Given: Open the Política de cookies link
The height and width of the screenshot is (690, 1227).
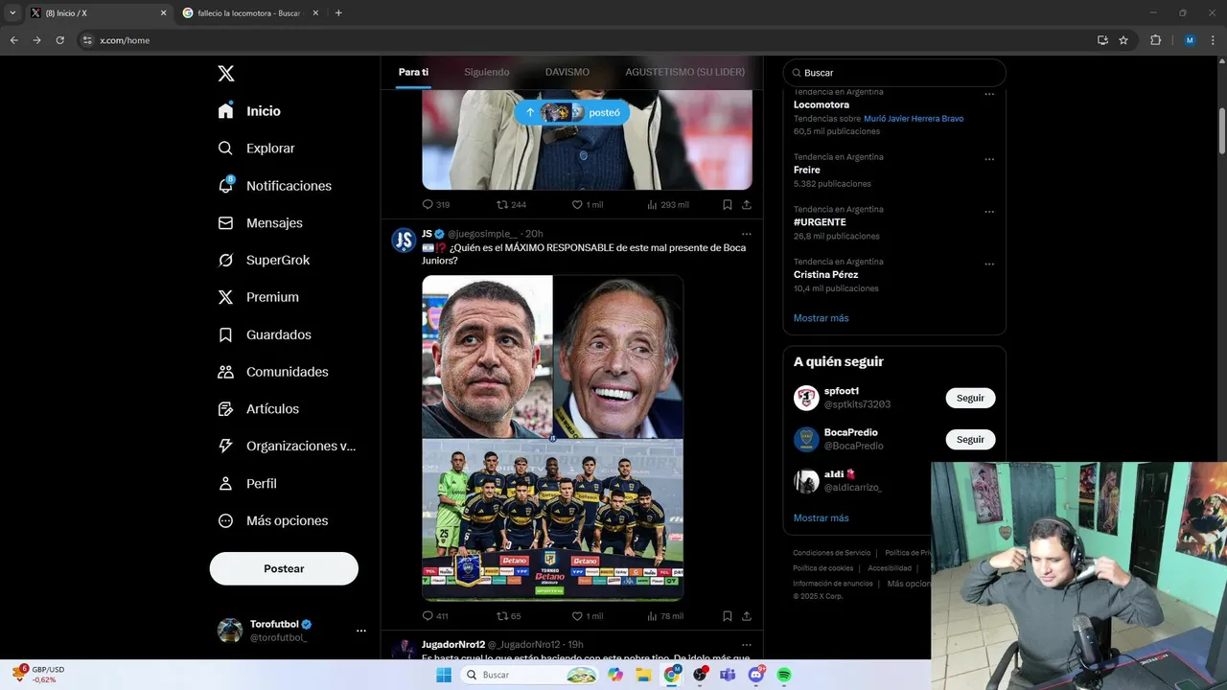Looking at the screenshot, I should tap(823, 568).
